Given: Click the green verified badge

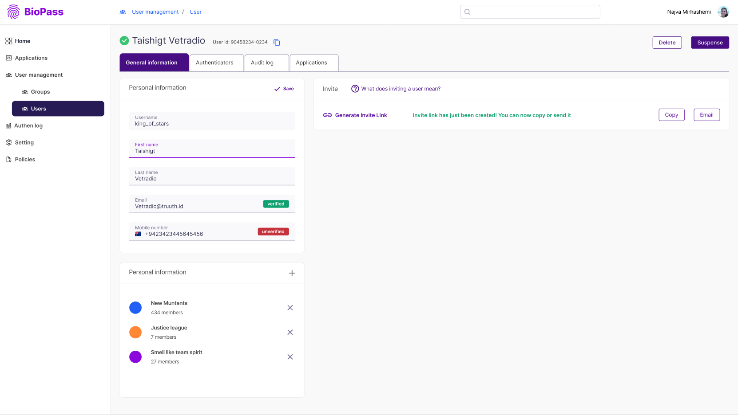Looking at the screenshot, I should click(x=276, y=204).
